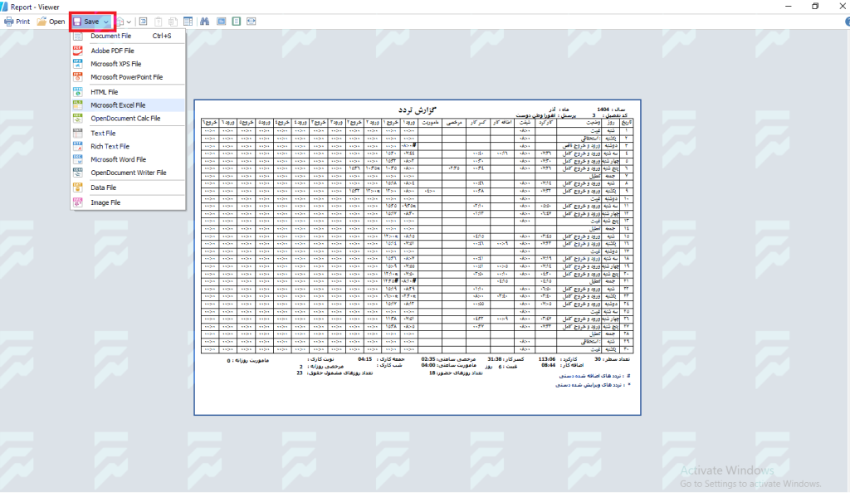Select Document File menu option

[x=111, y=37]
